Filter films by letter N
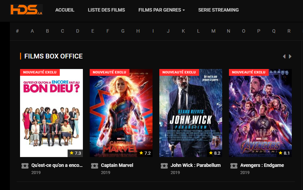This screenshot has width=303, height=190. [x=229, y=31]
